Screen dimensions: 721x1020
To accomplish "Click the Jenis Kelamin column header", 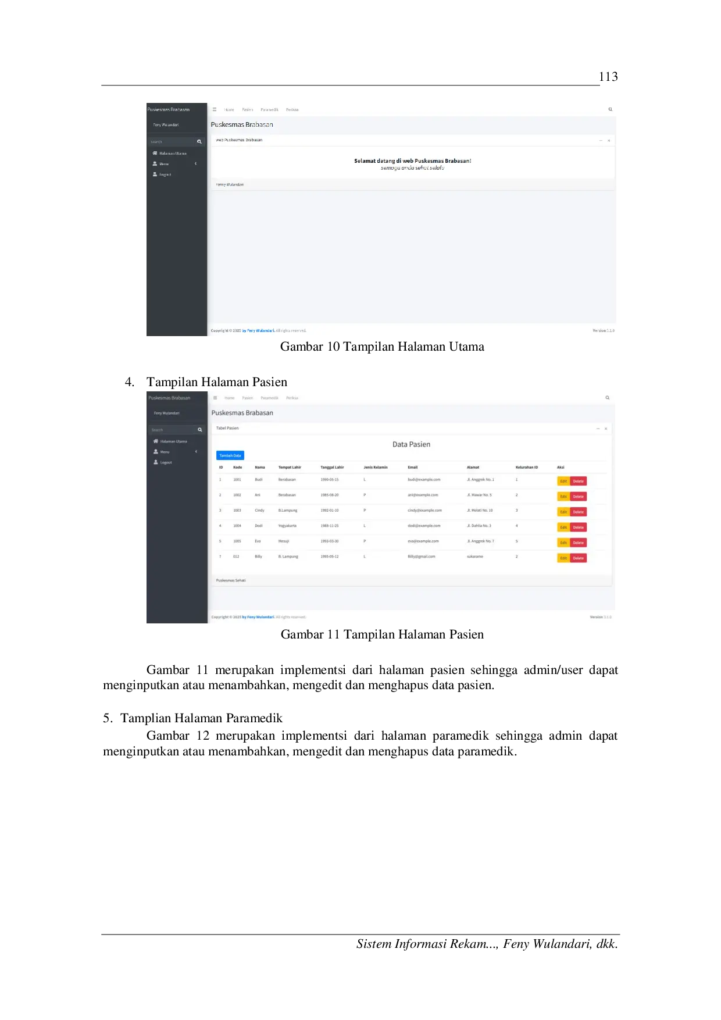I will 376,467.
